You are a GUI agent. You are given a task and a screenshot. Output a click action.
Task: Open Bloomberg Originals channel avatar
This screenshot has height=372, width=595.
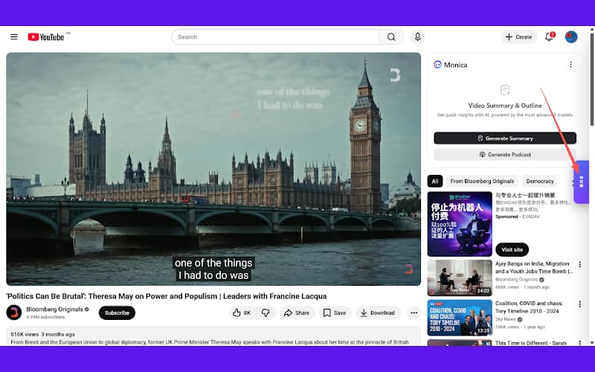(x=14, y=312)
